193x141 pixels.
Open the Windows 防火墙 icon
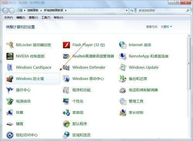click(10, 79)
